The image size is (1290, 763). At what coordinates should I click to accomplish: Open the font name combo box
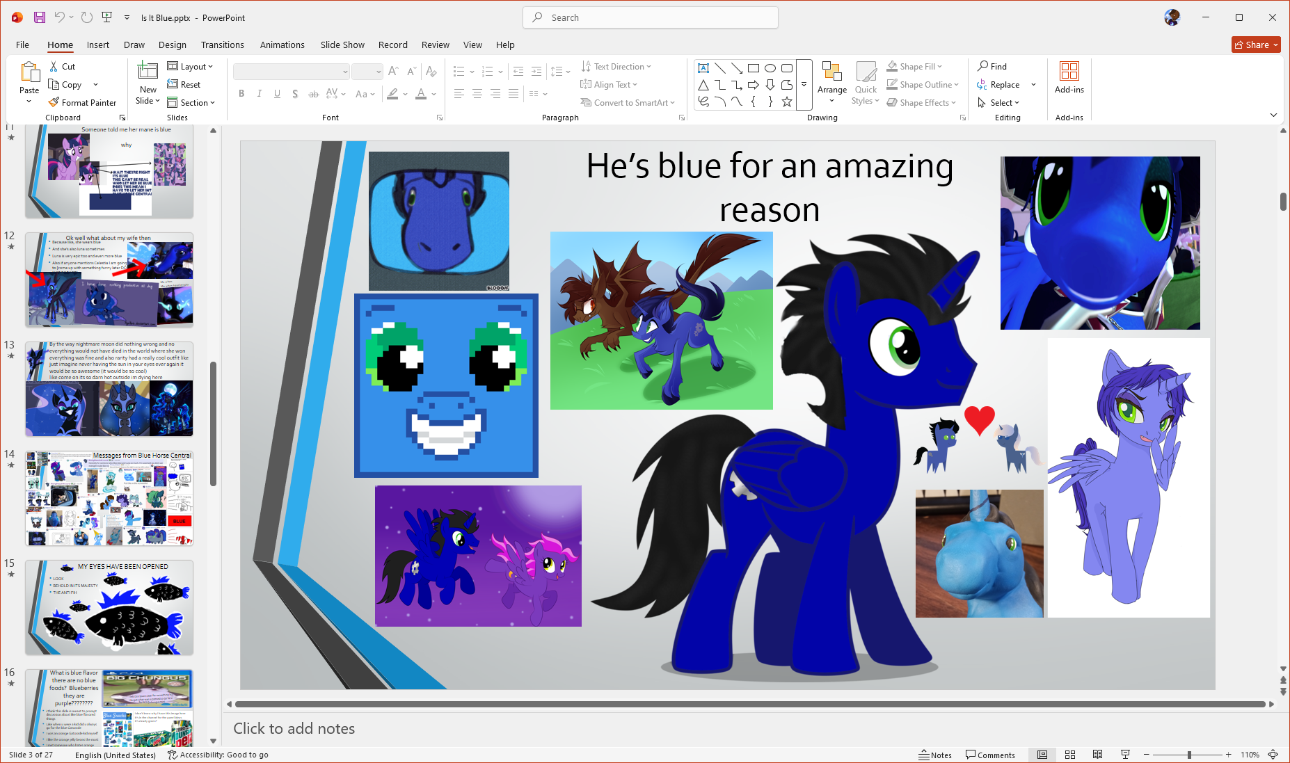(x=291, y=72)
